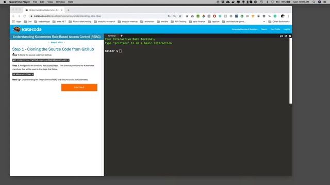Go to previous step arrow beside Step 1 of 13
Screen dimensions: 330x185
pos(49,42)
